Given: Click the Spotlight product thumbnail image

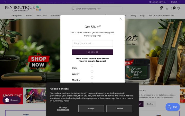Looking at the screenshot, I should (x=36, y=96).
